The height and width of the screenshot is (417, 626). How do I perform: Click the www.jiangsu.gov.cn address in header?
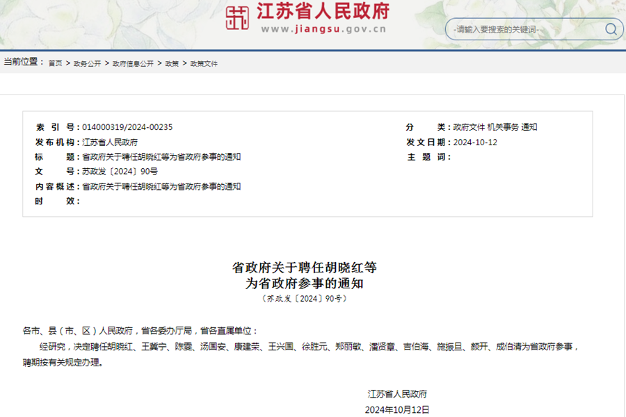(323, 30)
